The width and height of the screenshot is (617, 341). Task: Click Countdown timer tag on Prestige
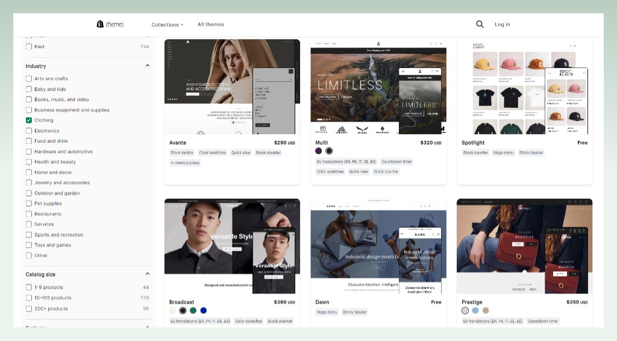pos(543,321)
